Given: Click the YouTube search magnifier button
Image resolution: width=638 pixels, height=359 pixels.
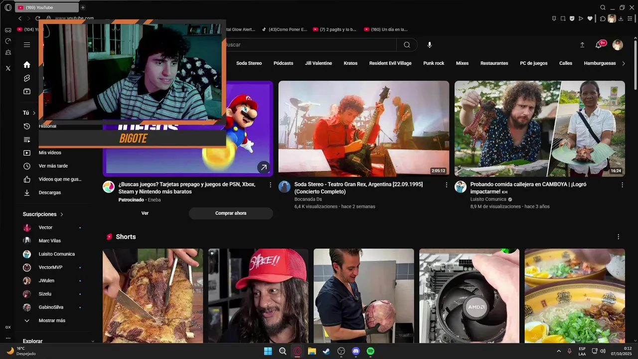Looking at the screenshot, I should click(407, 45).
